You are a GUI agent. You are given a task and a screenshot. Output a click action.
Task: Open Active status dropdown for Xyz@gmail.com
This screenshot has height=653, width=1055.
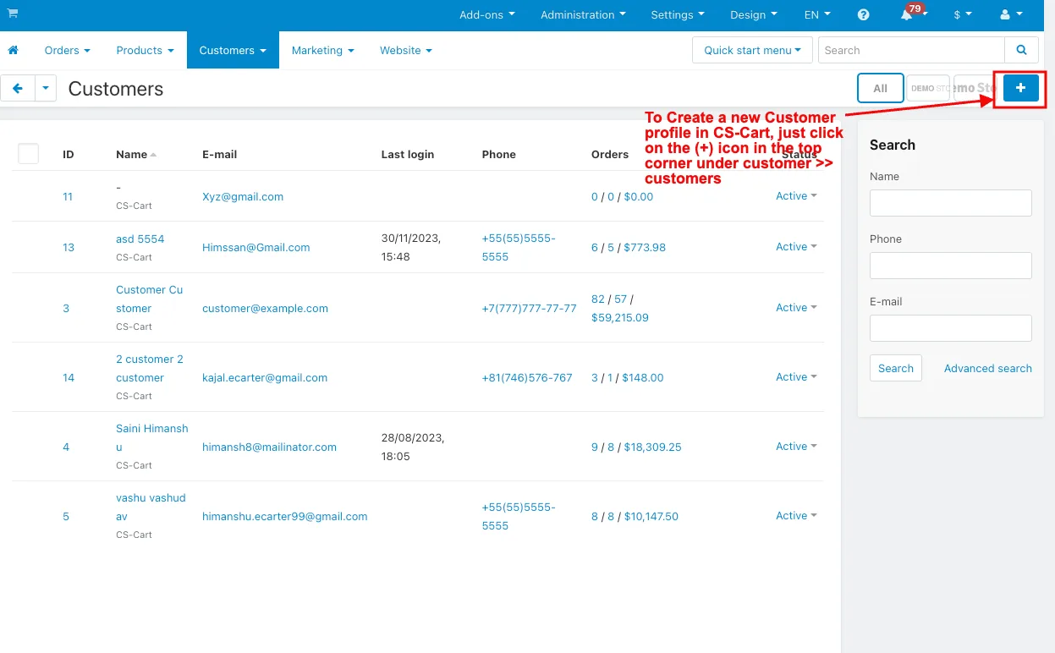(x=796, y=196)
